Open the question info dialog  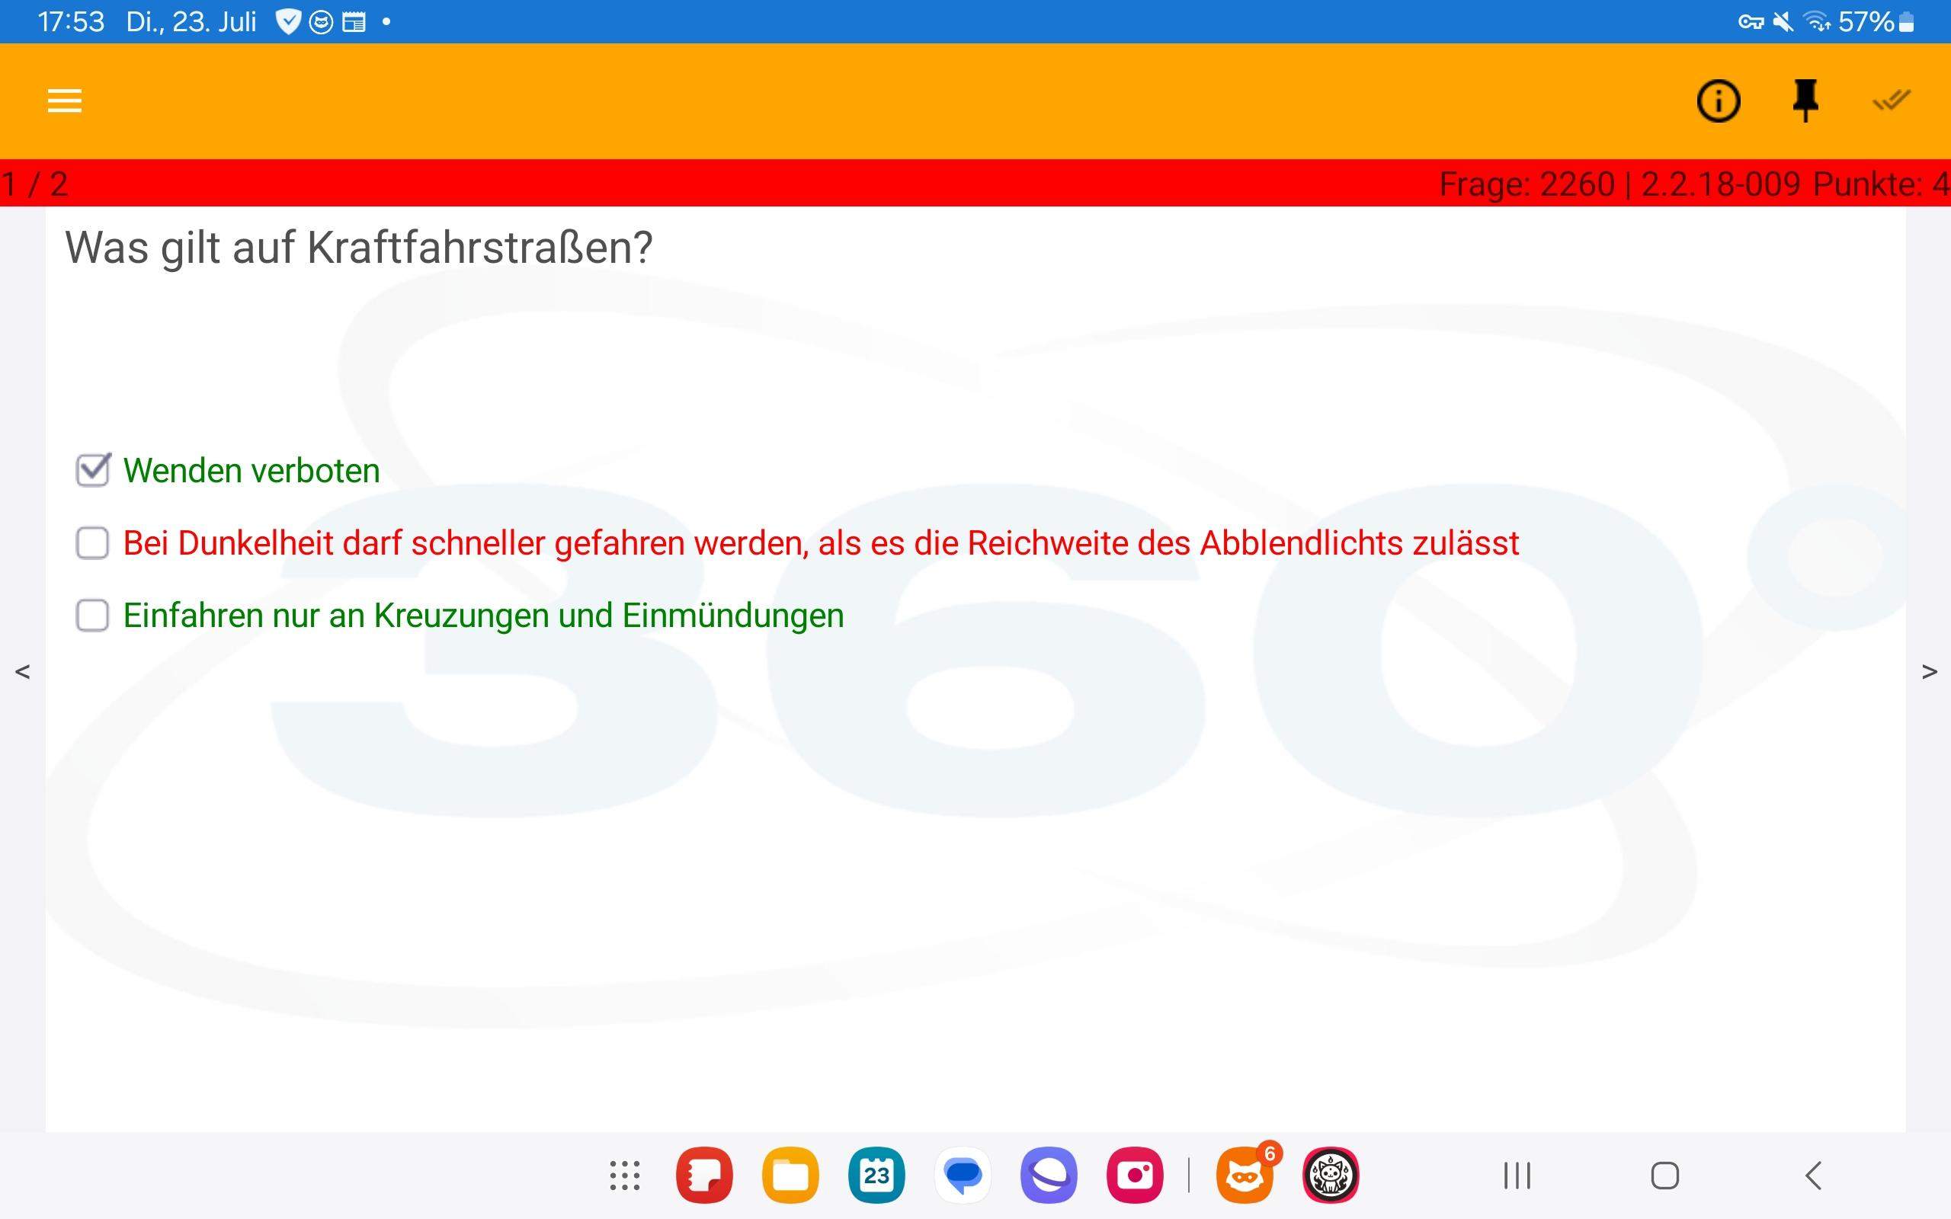click(1719, 100)
